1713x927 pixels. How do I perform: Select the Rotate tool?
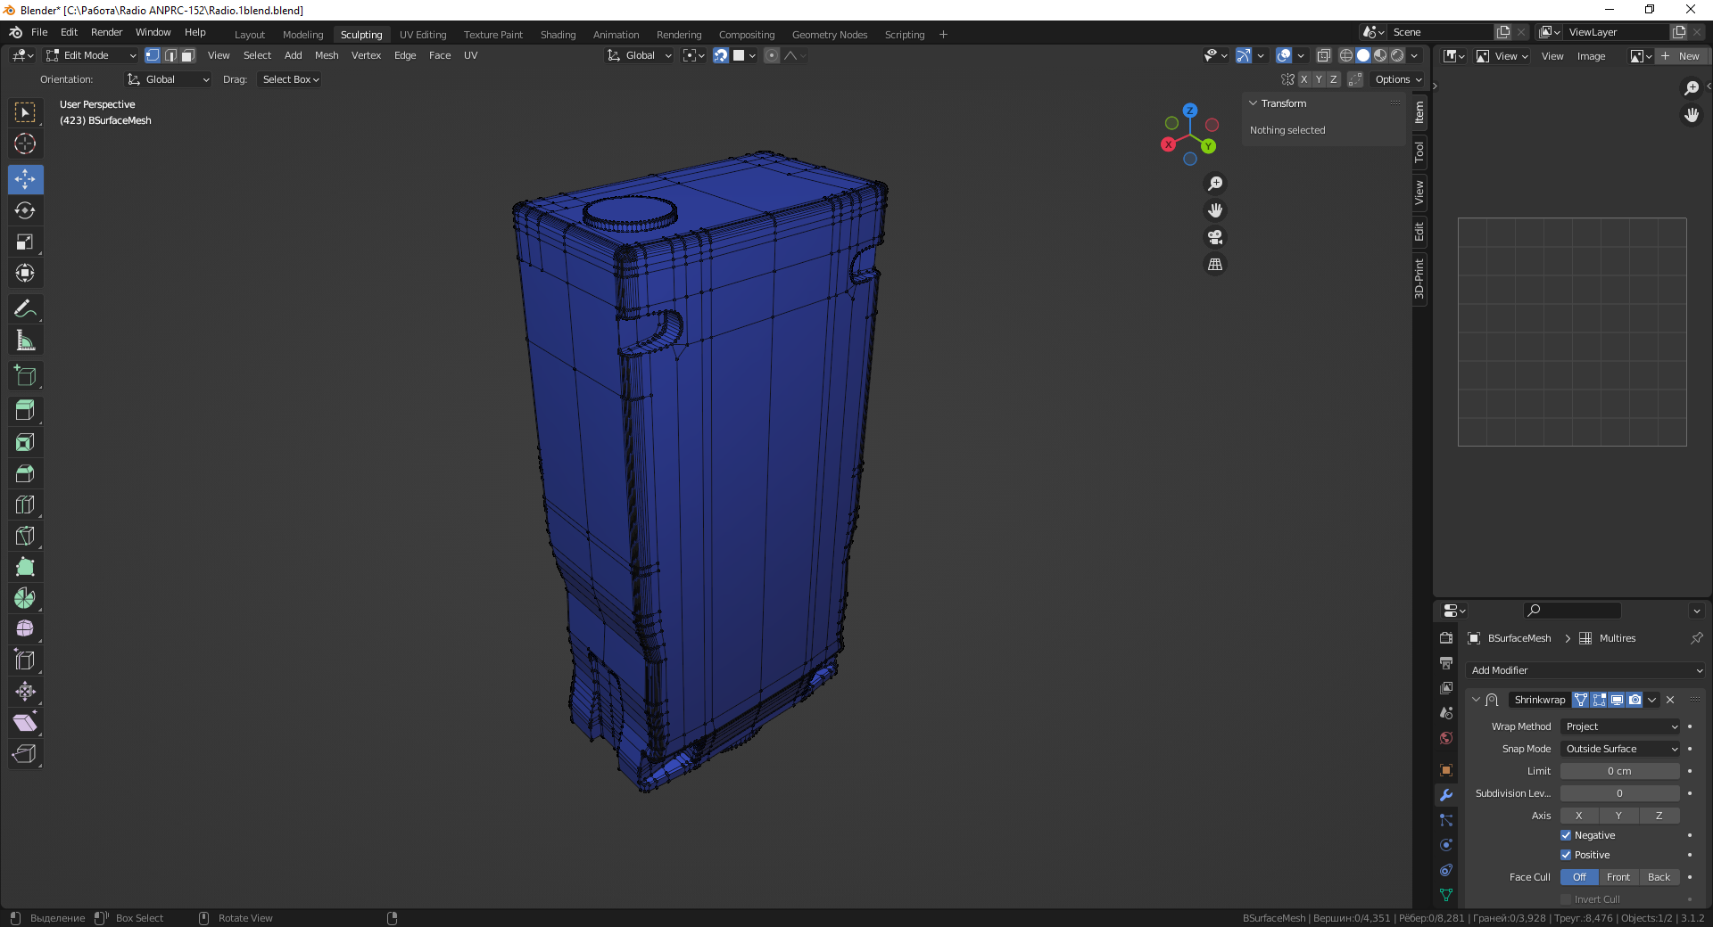pyautogui.click(x=25, y=210)
